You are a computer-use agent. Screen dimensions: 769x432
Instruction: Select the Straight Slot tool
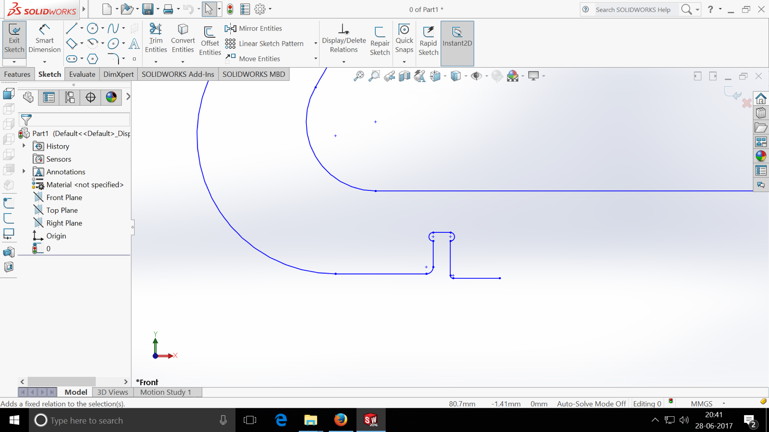click(x=72, y=59)
